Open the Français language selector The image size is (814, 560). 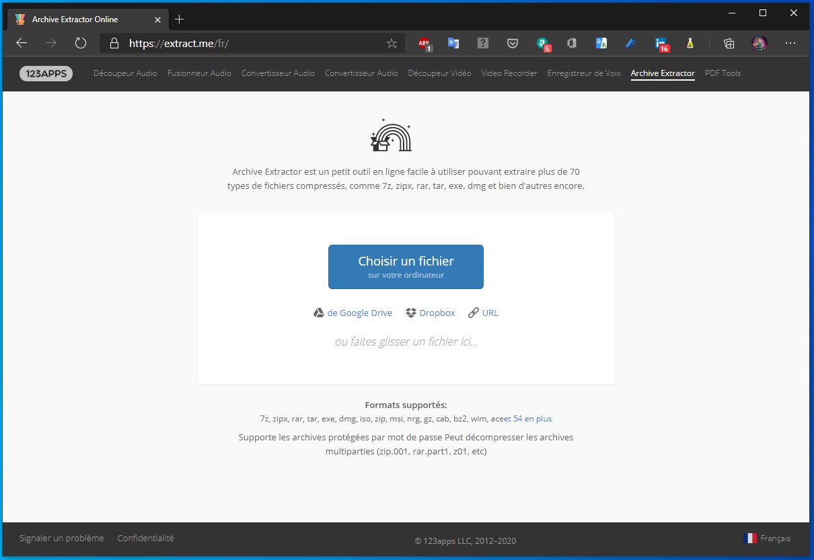tap(767, 538)
